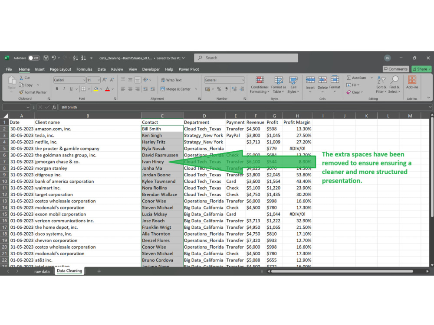
Task: Open Sort & Filter menu
Action: 381,85
